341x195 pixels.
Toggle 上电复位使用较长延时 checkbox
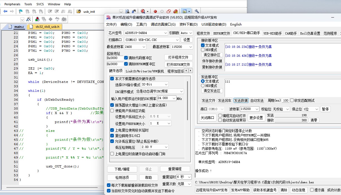112,130
